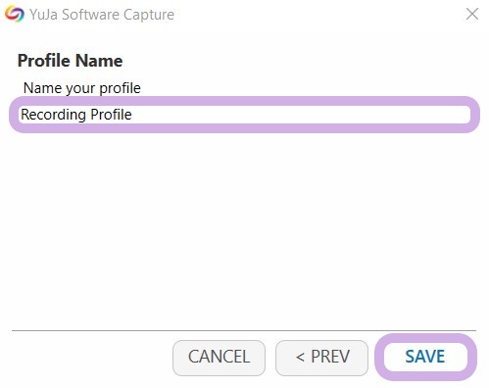Return to the previous wizard step
This screenshot has width=489, height=388.
(x=321, y=358)
